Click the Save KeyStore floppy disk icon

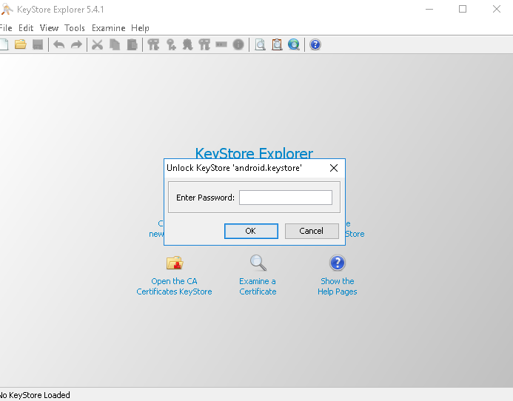[x=37, y=44]
